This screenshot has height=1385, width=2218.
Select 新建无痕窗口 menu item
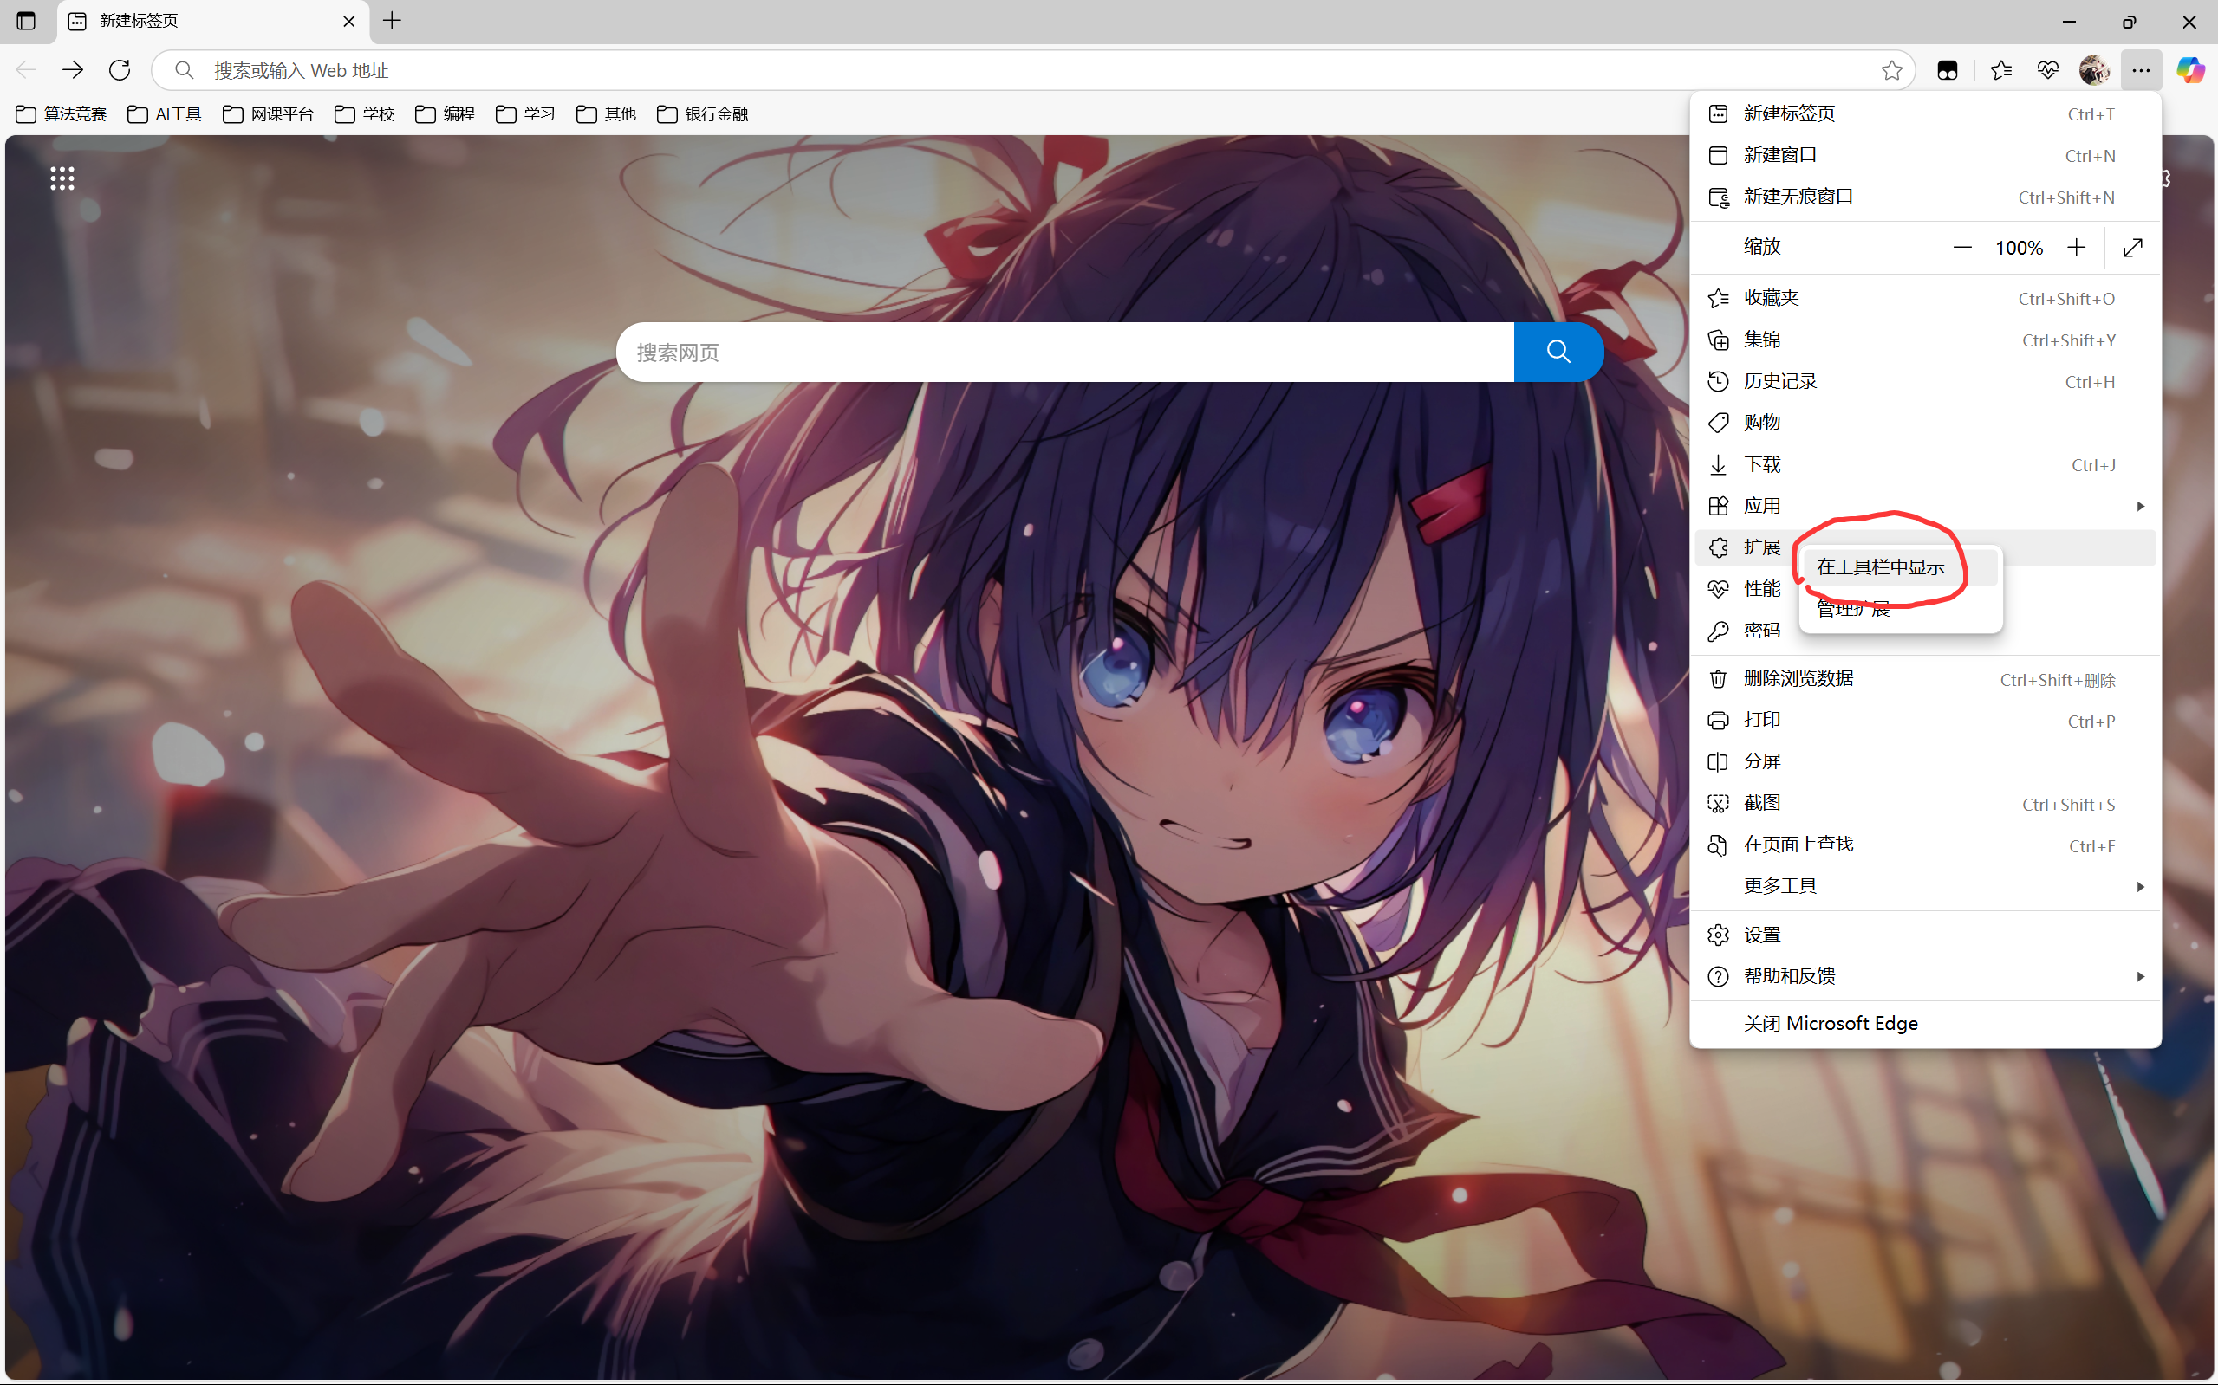click(1925, 197)
